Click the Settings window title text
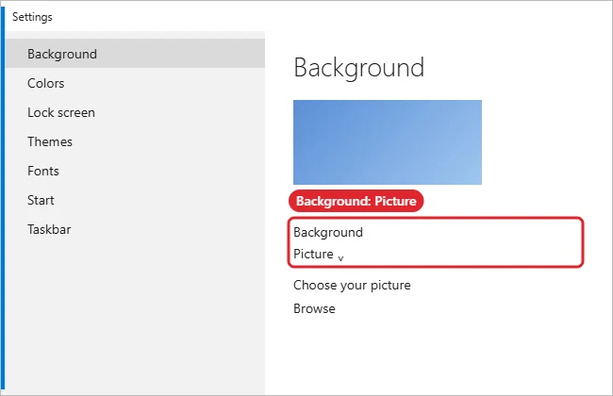Viewport: 613px width, 396px height. (32, 17)
